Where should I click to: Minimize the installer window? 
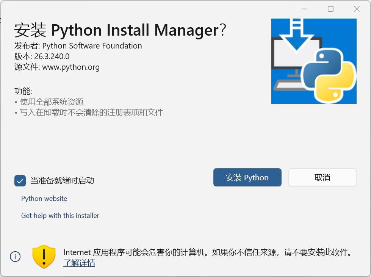point(305,9)
